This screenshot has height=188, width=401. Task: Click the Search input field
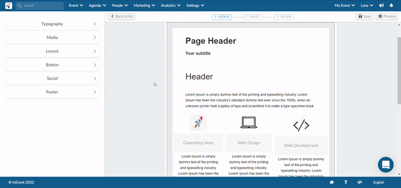[x=40, y=5]
